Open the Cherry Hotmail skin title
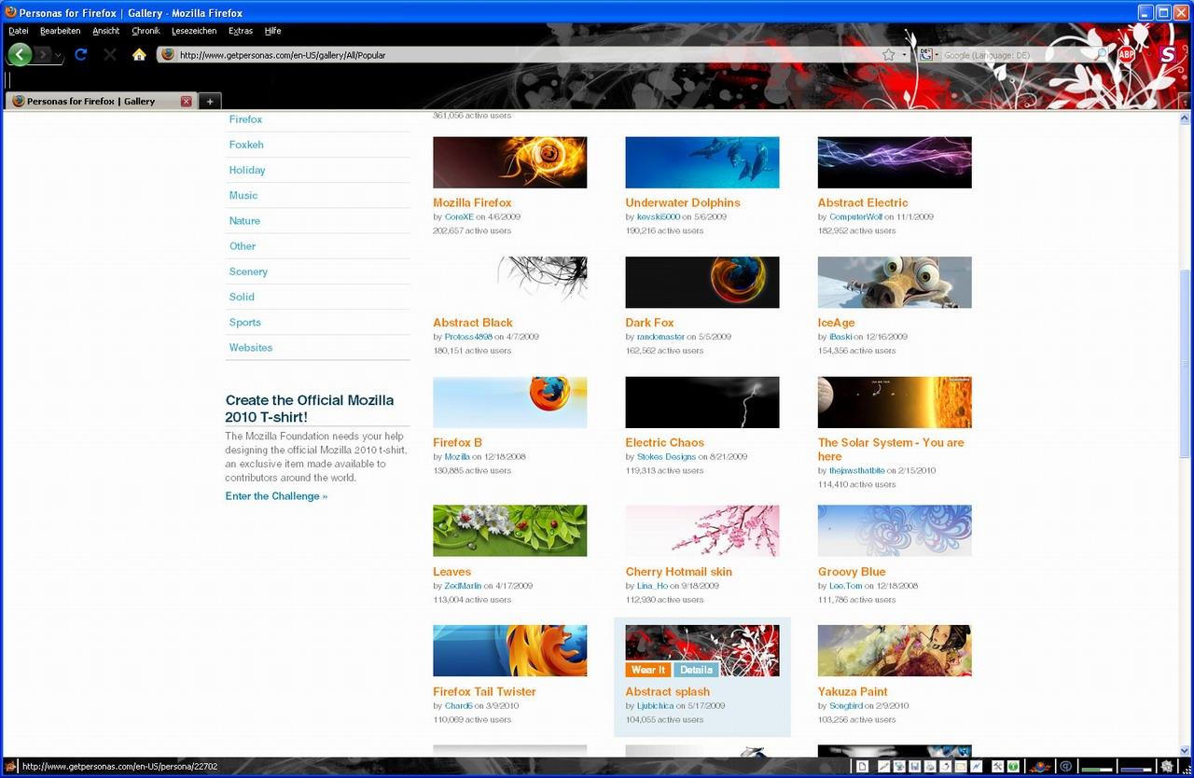1194x778 pixels. [679, 572]
